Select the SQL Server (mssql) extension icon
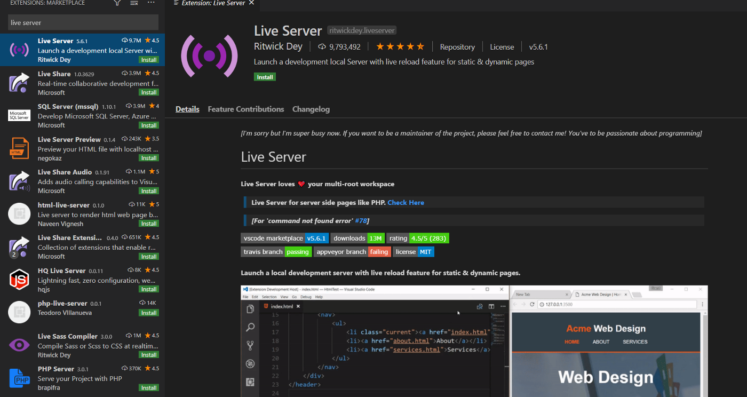 tap(19, 116)
